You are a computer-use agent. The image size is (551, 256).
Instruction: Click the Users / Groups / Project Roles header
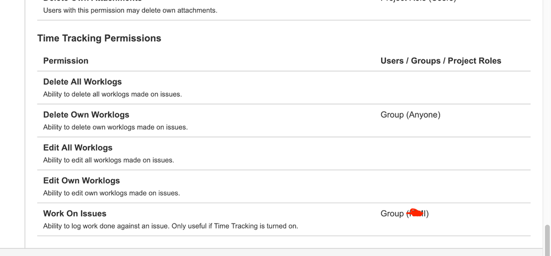click(x=441, y=61)
